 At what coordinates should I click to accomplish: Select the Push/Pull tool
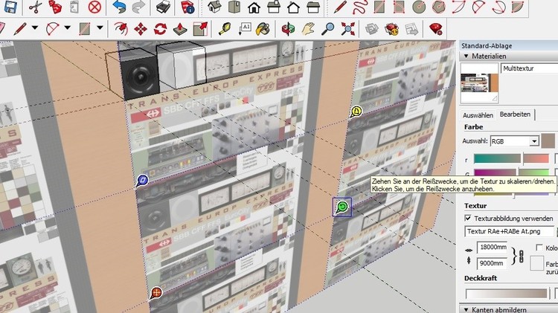(180, 29)
